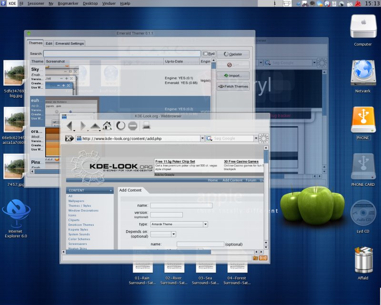Open the Google dropdown in the background browser window
This screenshot has height=305, width=381.
314,62
